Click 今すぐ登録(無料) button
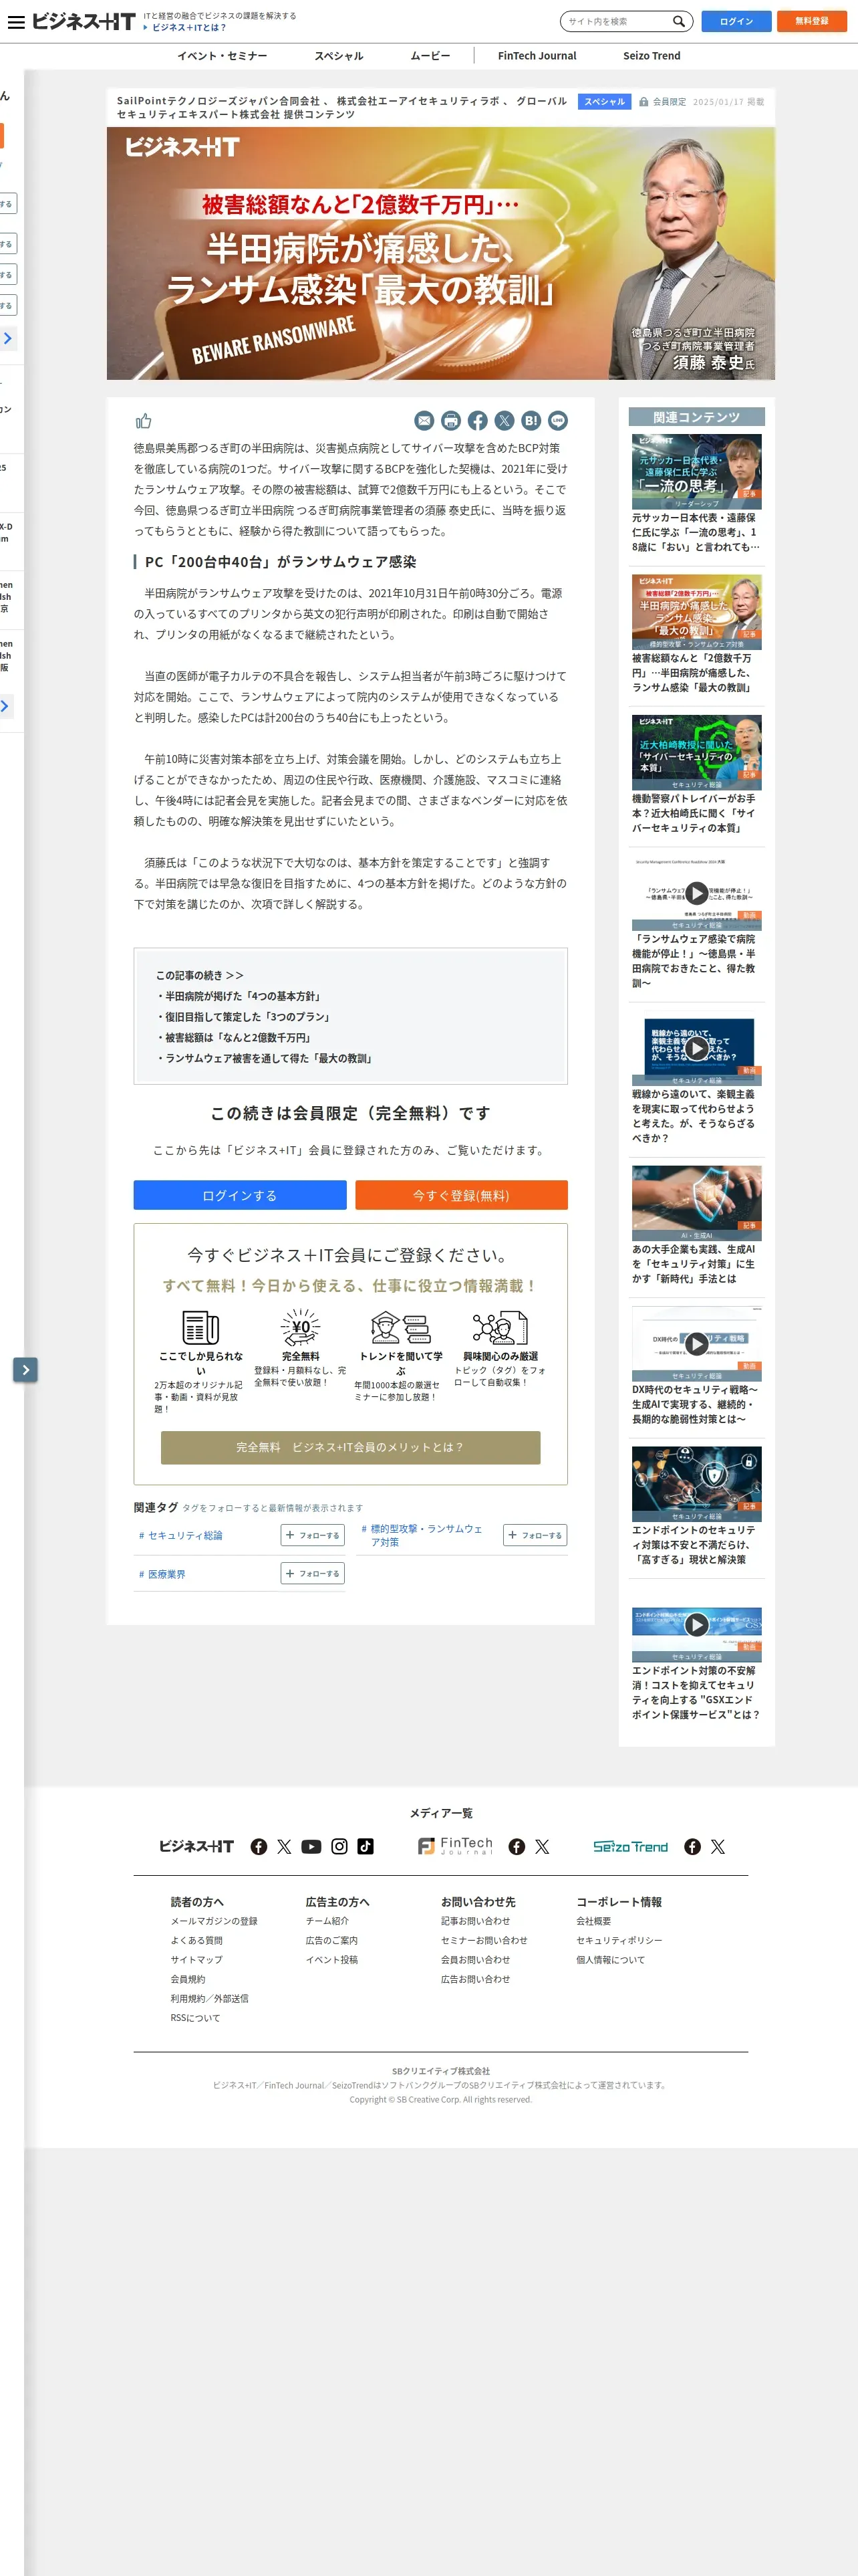Image resolution: width=858 pixels, height=2576 pixels. point(462,1195)
